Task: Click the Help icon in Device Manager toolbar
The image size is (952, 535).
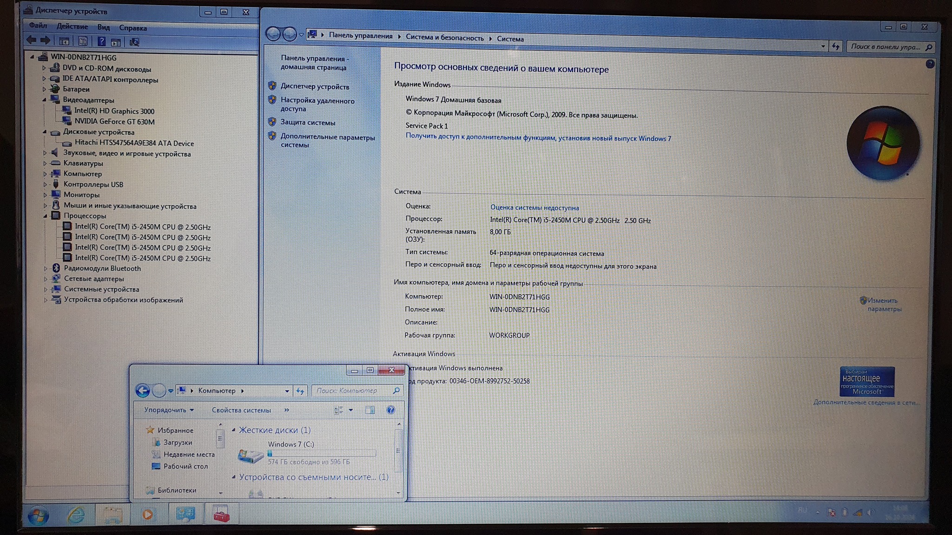Action: (x=101, y=41)
